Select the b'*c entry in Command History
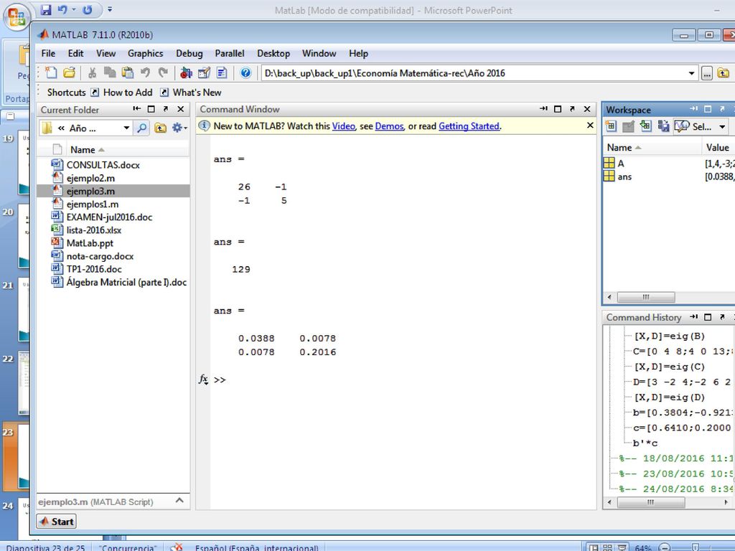Viewport: 735px width, 551px height. [x=645, y=443]
